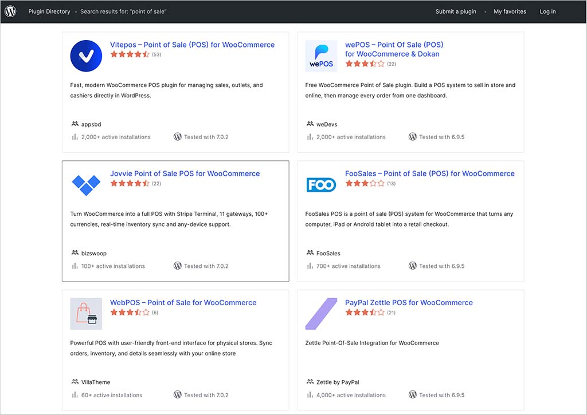This screenshot has width=587, height=415.
Task: Click installations bar icon in Vitepos card
Action: [75, 137]
